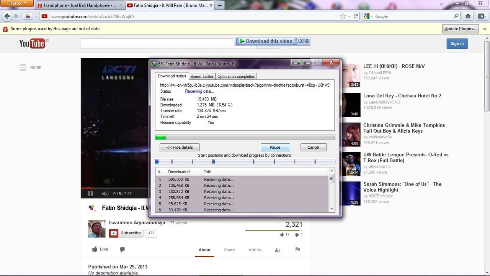The image size is (490, 276).
Task: Select the About tab under the video
Action: pyautogui.click(x=204, y=250)
